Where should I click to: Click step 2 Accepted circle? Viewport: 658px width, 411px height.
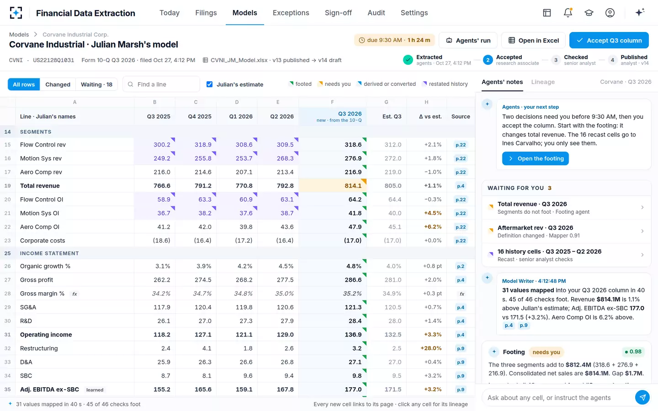(488, 60)
